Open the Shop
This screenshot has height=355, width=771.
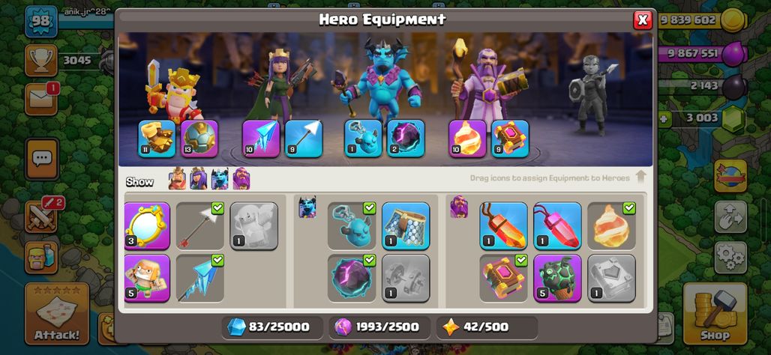pyautogui.click(x=715, y=314)
